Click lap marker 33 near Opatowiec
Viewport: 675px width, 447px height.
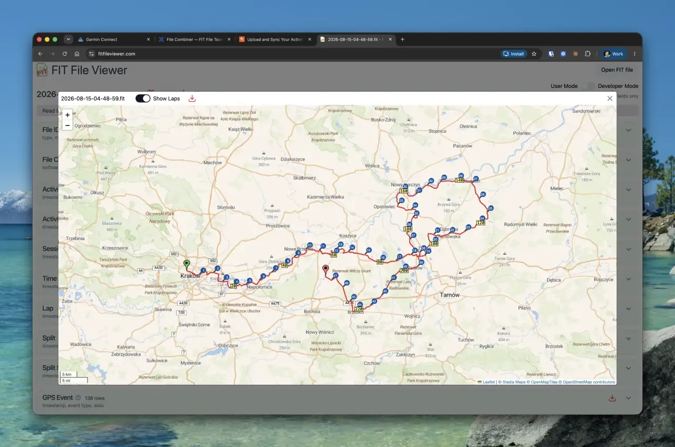[x=401, y=201]
